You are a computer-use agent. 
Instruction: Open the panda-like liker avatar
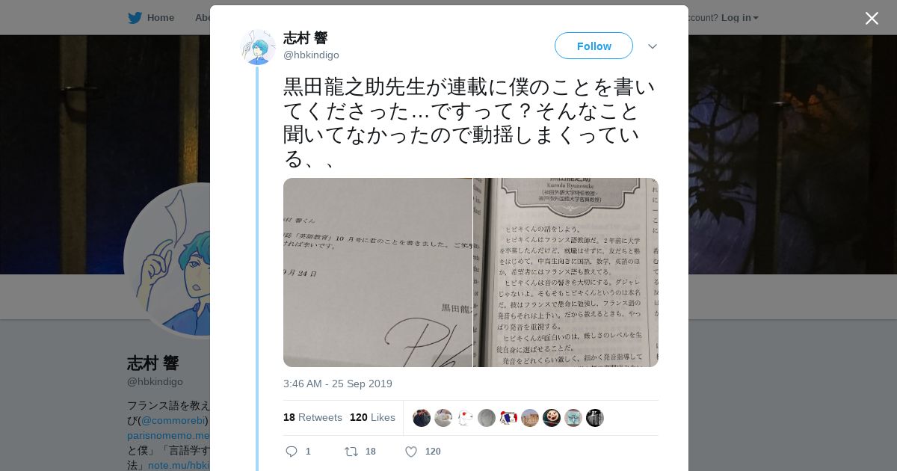point(552,418)
